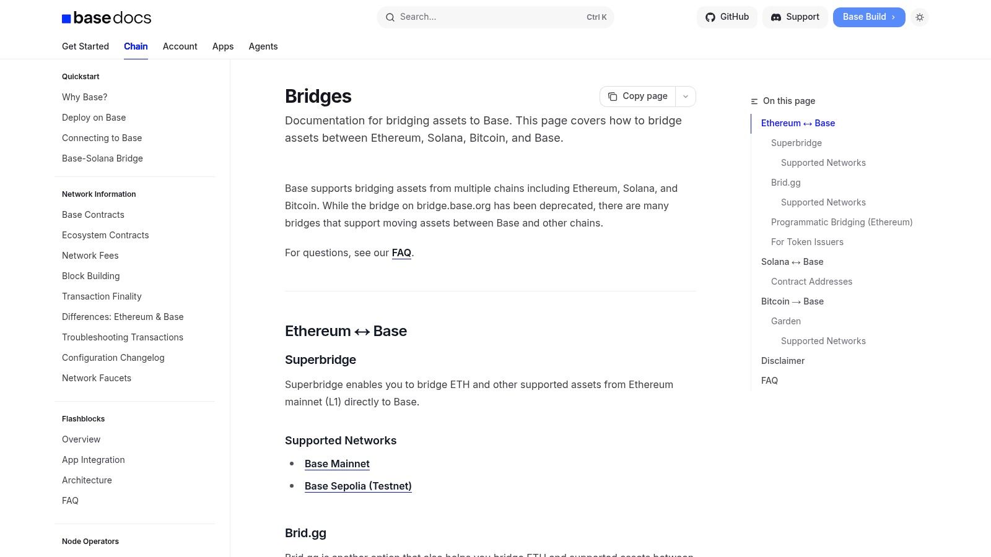Open the GitHub link in header

coord(727,17)
